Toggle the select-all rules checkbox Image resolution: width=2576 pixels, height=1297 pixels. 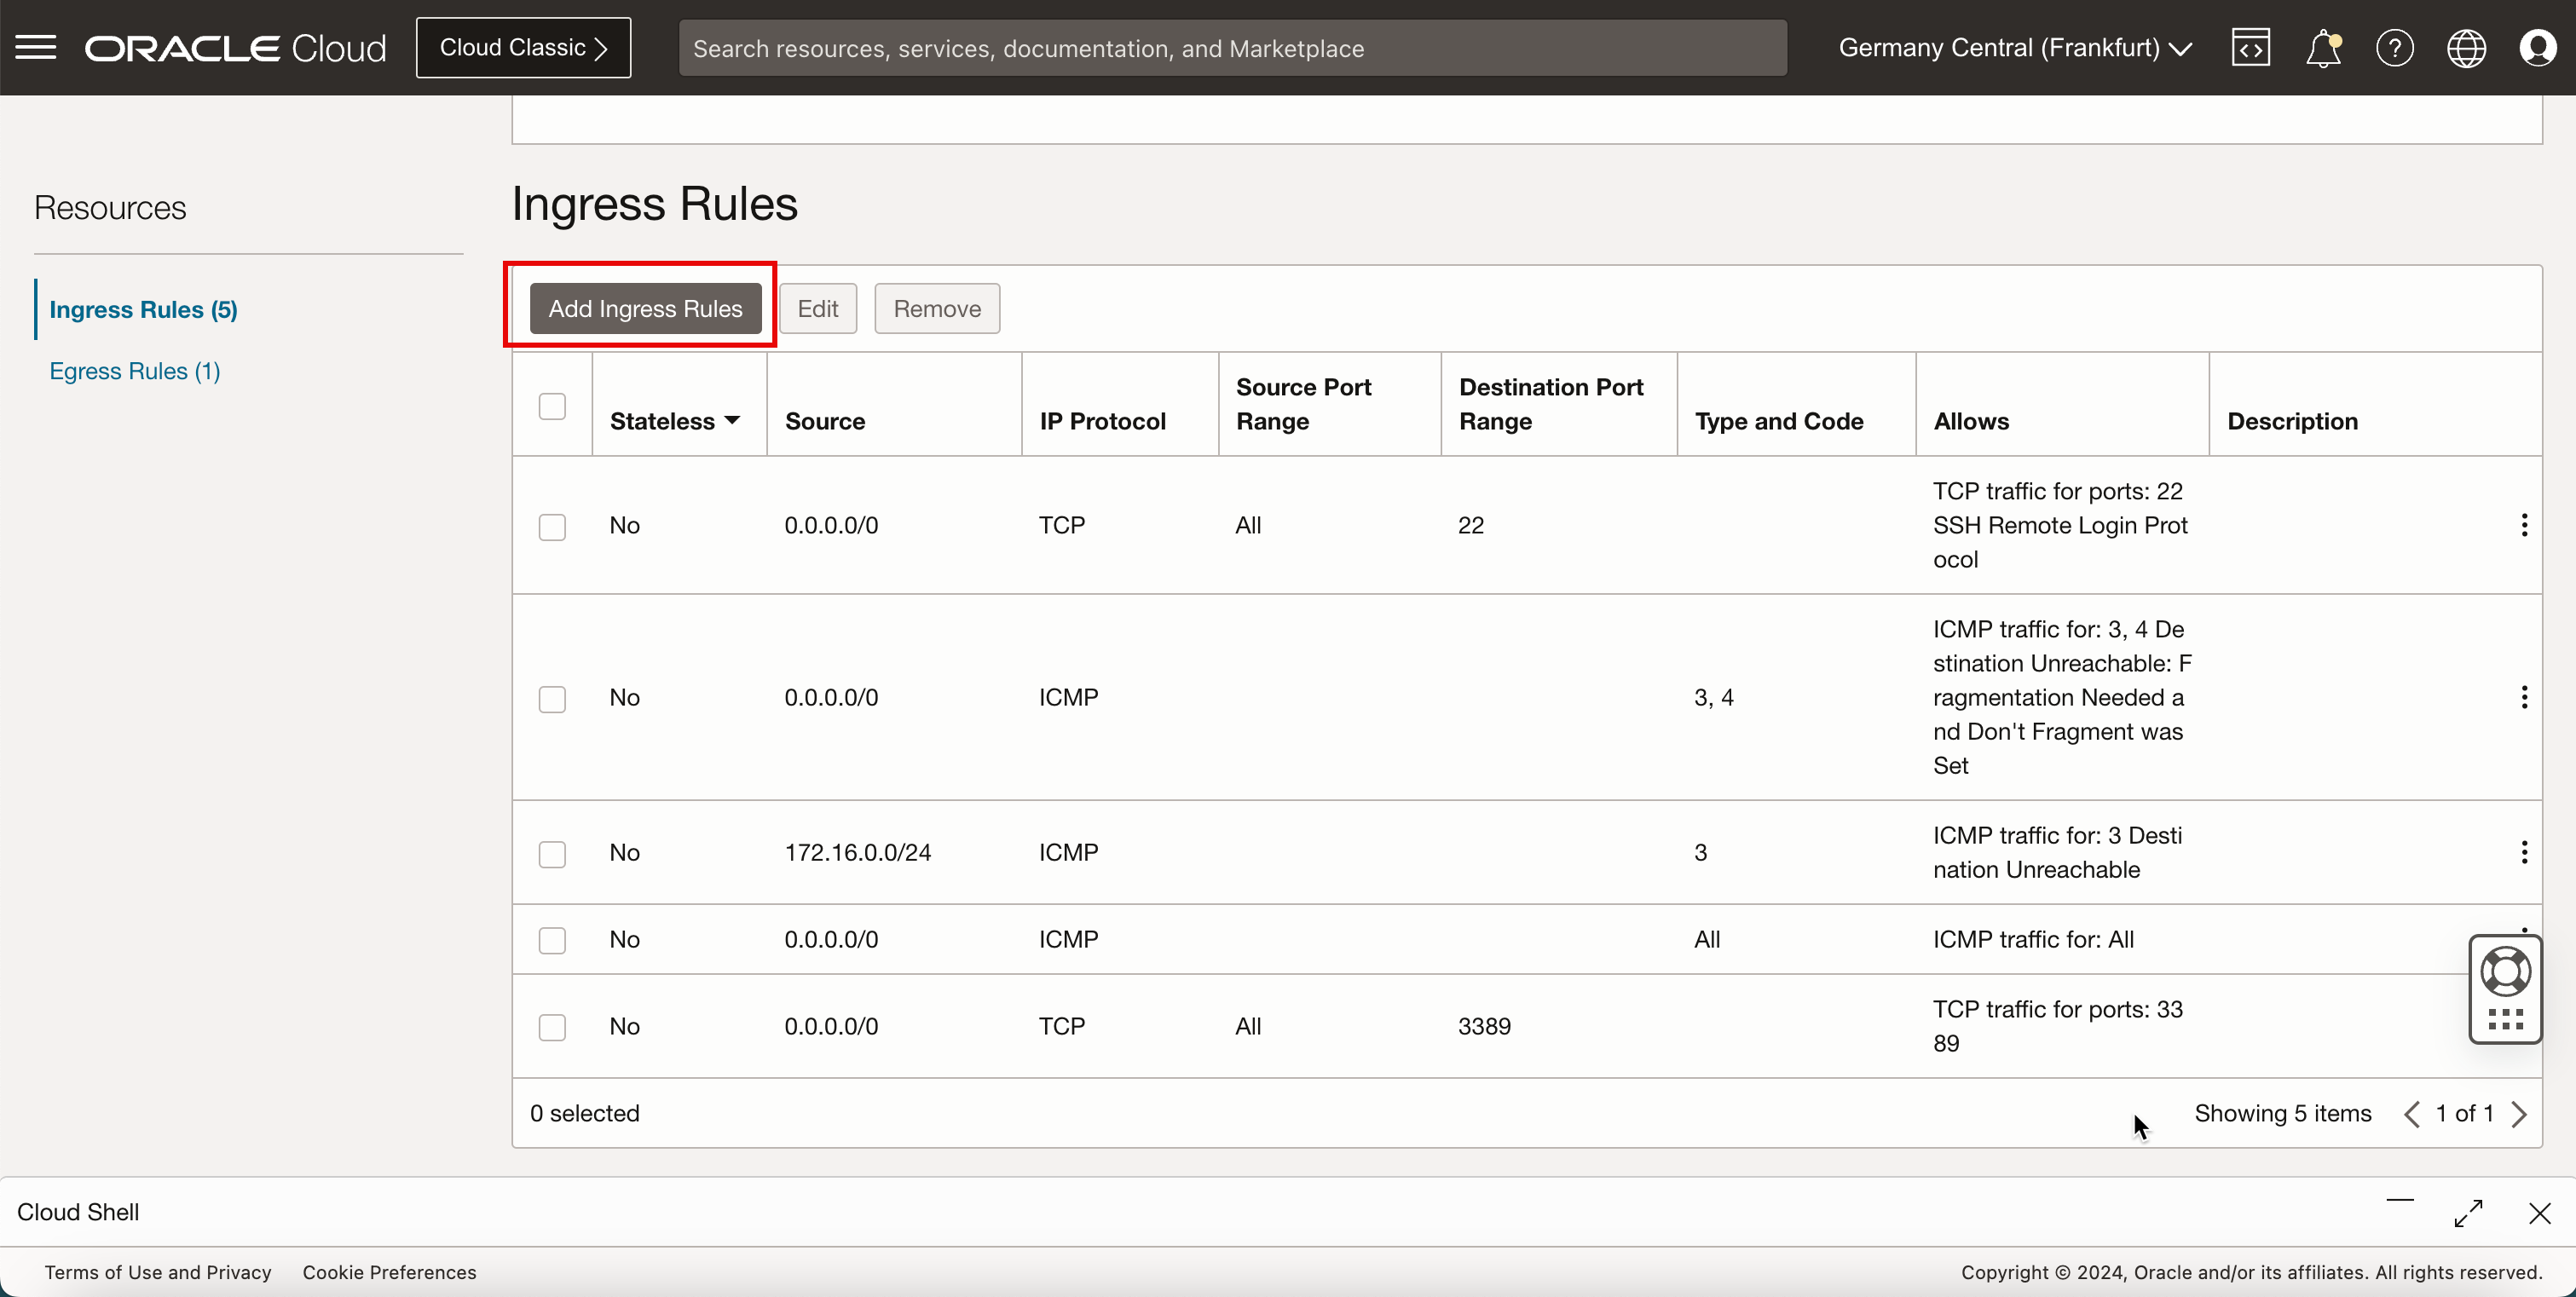pyautogui.click(x=552, y=406)
